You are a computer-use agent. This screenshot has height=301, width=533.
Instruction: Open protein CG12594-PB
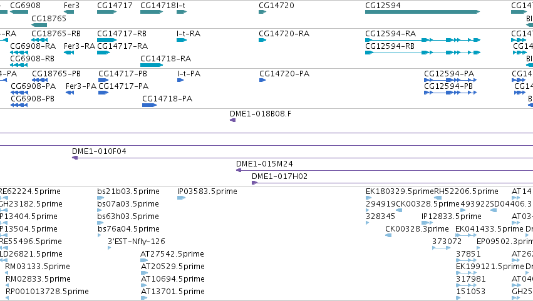[x=448, y=86]
